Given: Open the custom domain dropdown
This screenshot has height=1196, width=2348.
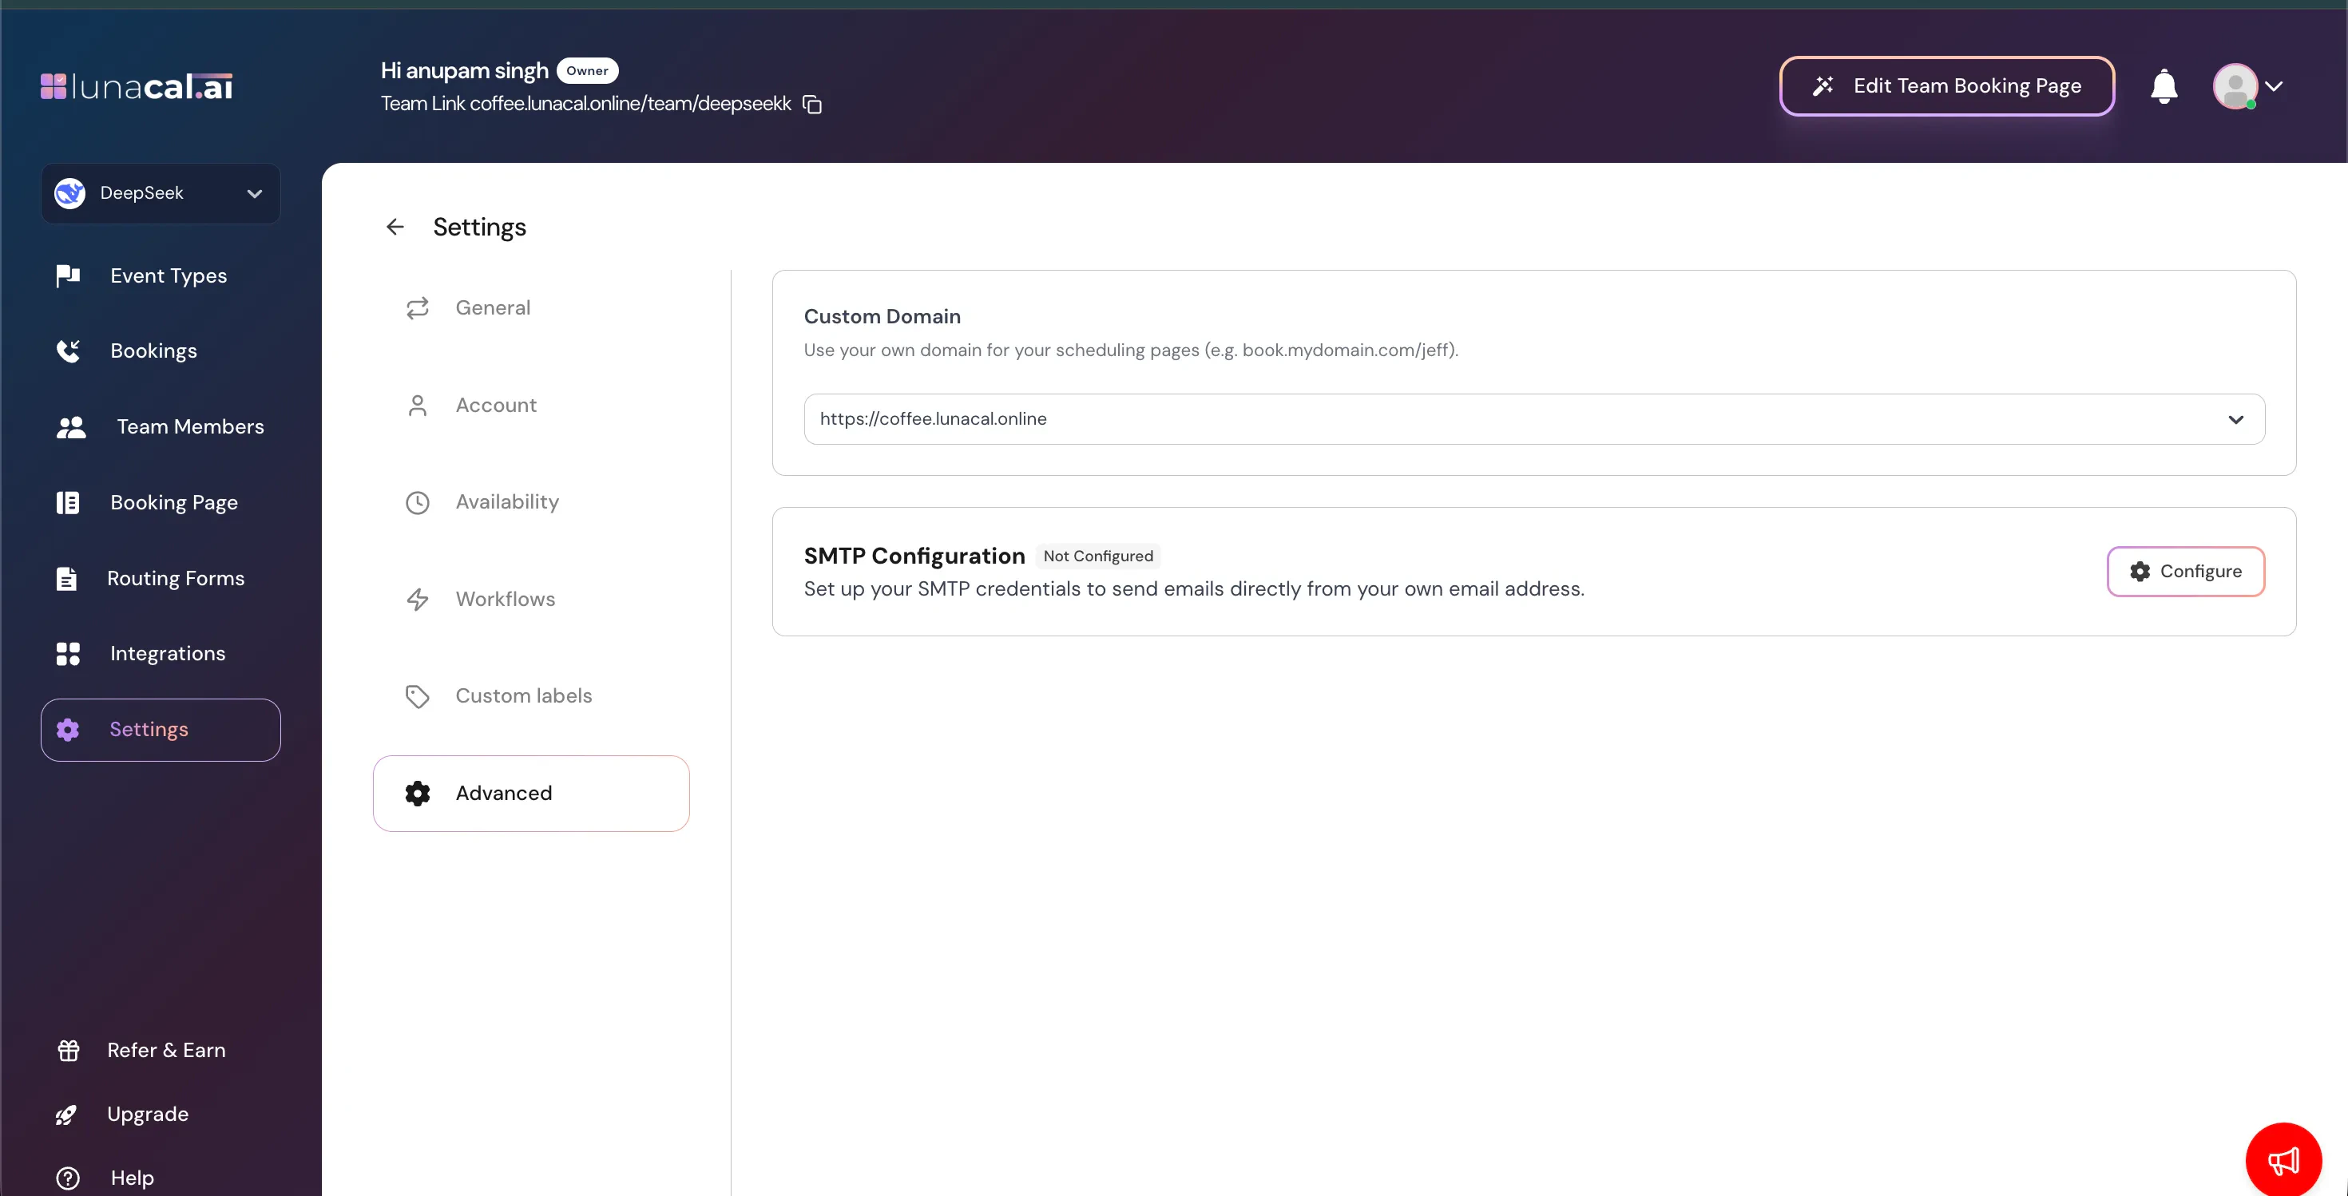Looking at the screenshot, I should click(1533, 419).
